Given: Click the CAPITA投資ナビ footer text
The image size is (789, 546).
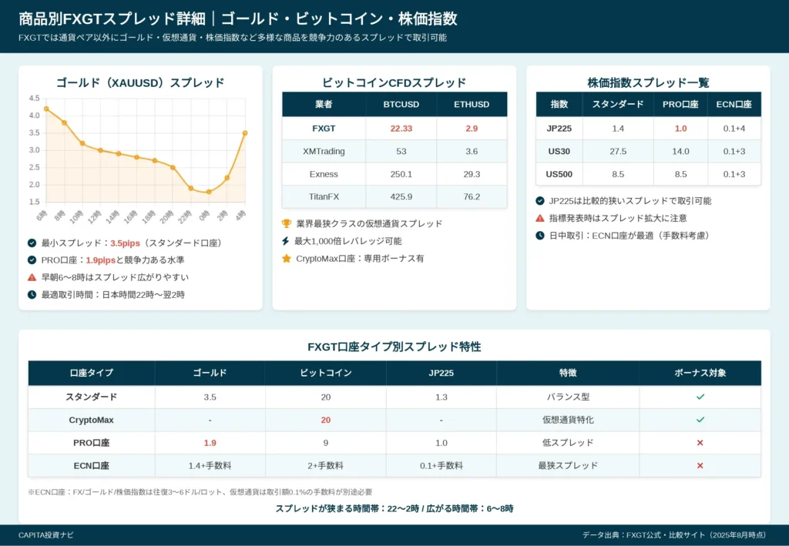Looking at the screenshot, I should (x=46, y=535).
